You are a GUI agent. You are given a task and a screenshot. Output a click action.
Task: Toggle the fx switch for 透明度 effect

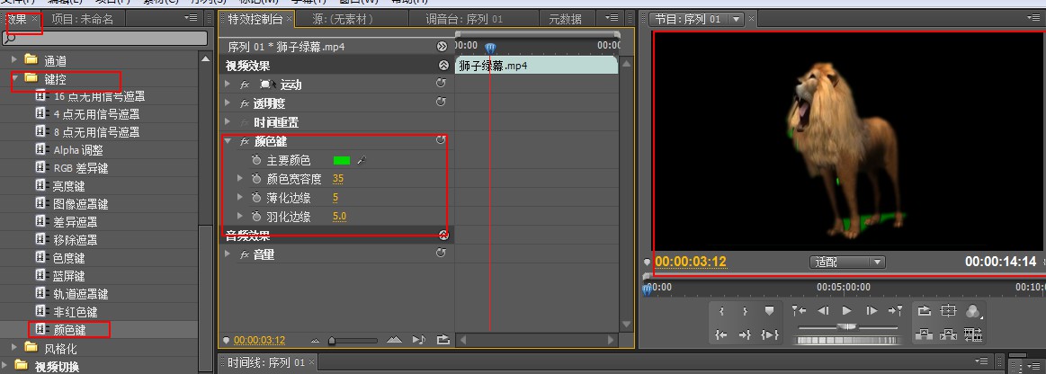coord(245,103)
